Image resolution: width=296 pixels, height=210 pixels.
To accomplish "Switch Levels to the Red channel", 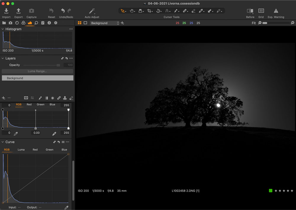I will pyautogui.click(x=29, y=104).
